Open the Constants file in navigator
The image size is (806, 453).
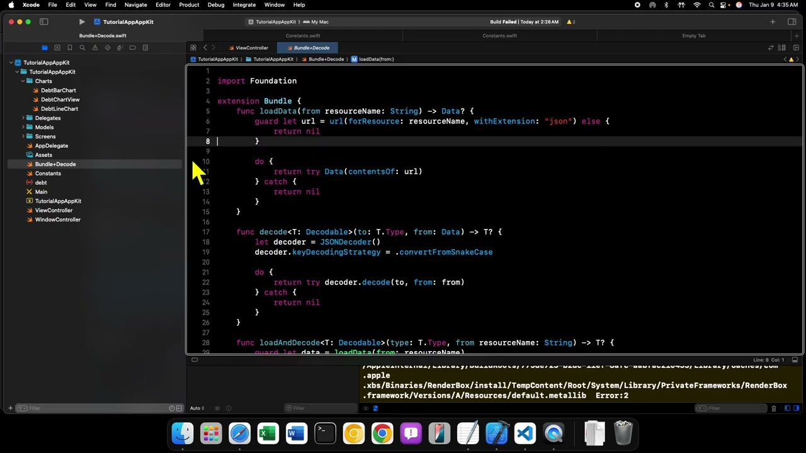(x=48, y=174)
